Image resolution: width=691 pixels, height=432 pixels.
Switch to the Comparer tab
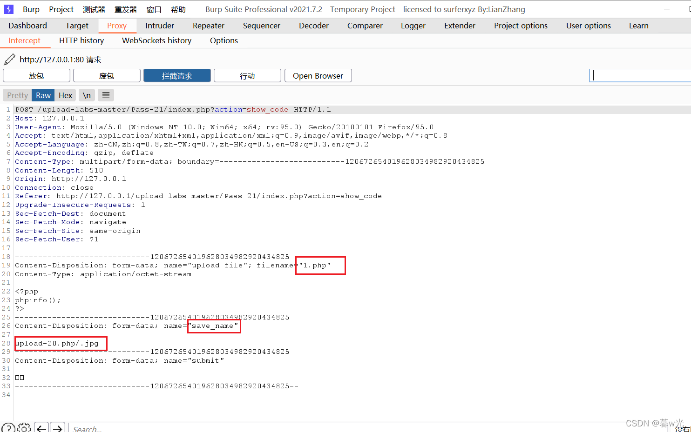(x=365, y=26)
